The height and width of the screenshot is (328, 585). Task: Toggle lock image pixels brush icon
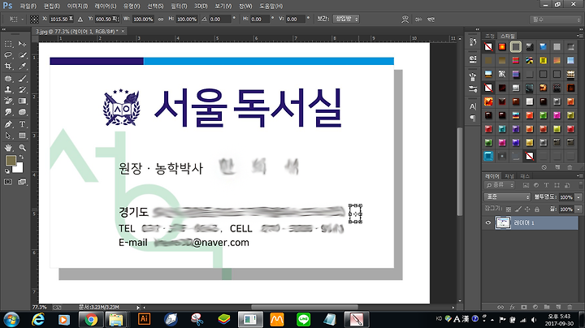click(518, 209)
